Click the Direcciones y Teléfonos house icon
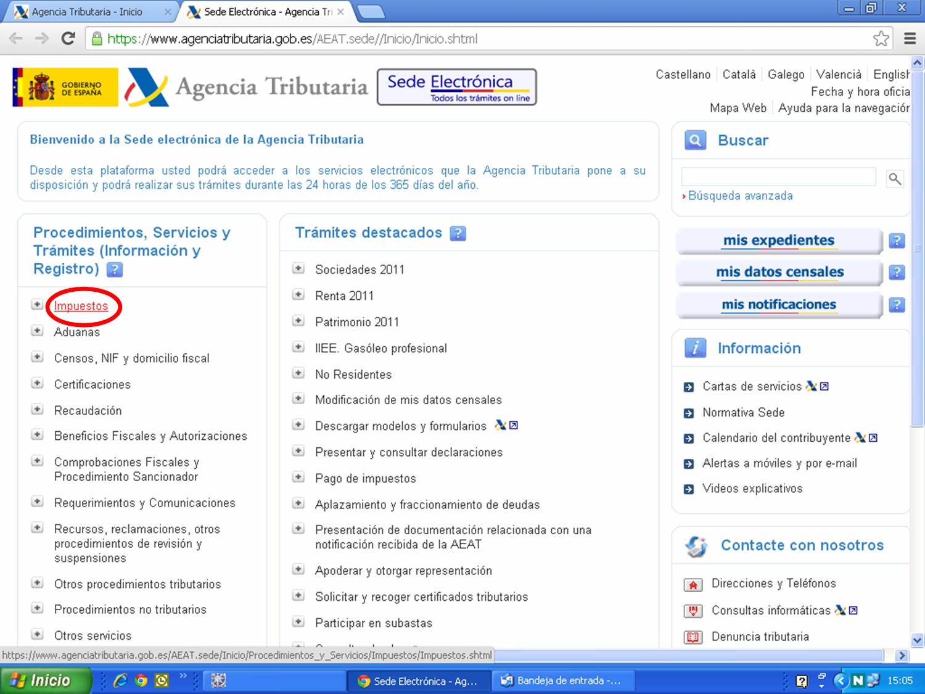The width and height of the screenshot is (925, 694). pos(693,584)
